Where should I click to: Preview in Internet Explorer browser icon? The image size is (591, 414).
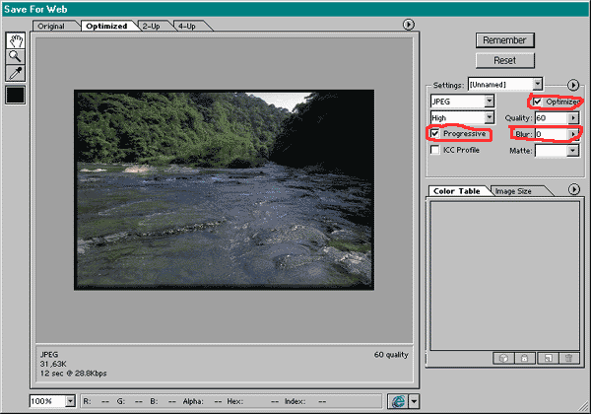coord(398,401)
